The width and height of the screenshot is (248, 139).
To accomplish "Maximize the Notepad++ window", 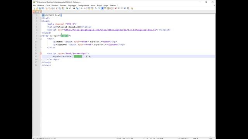I will click(x=207, y=2).
